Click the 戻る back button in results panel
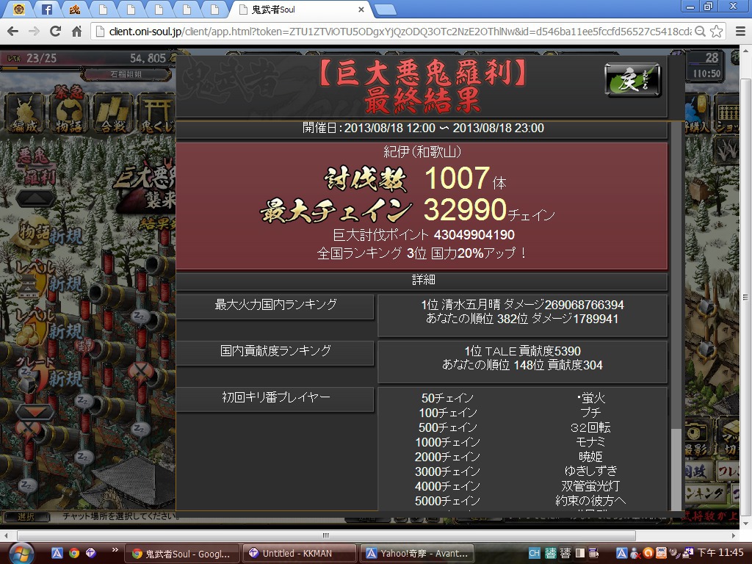This screenshot has height=564, width=752. 632,81
